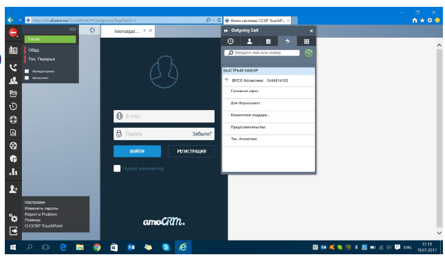Open the Internalgad tab dropdown arrow

tap(144, 30)
